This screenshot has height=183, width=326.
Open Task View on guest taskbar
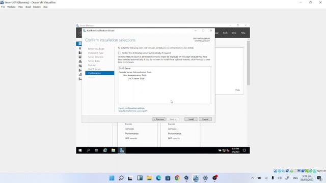96,150
